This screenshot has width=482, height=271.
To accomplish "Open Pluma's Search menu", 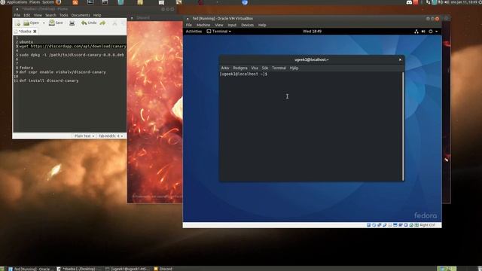I will (50, 15).
